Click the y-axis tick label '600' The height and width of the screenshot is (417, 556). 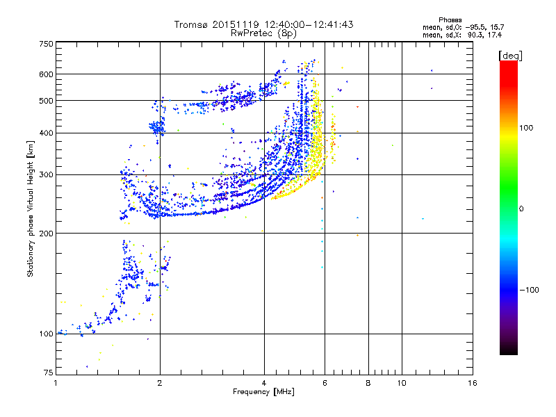(x=46, y=74)
